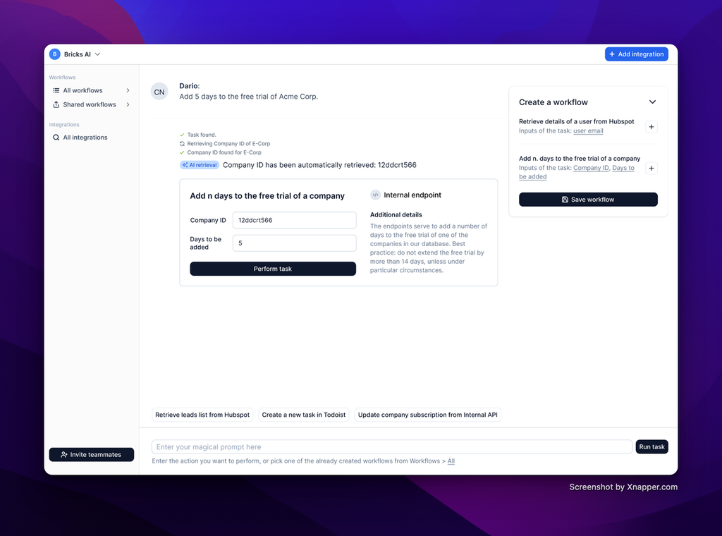Click the Additional details heading

(x=396, y=214)
